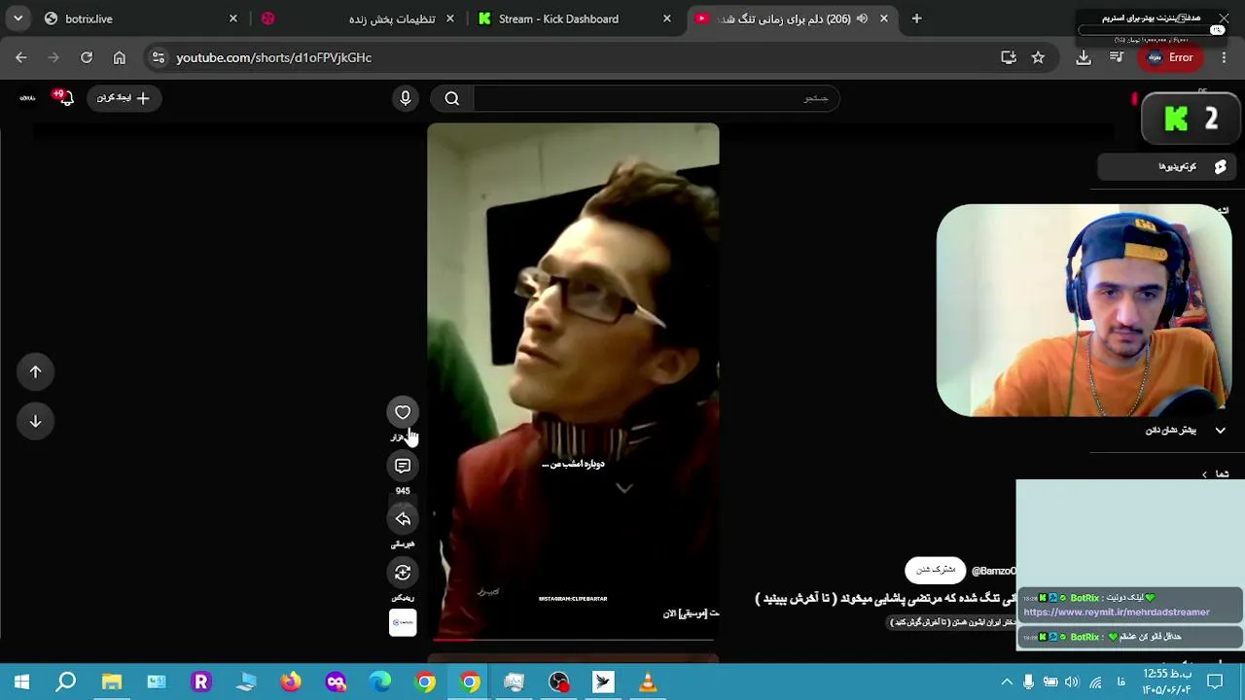Screen dimensions: 1245x700
Task: Switch to the botrix.live tab
Action: point(140,18)
